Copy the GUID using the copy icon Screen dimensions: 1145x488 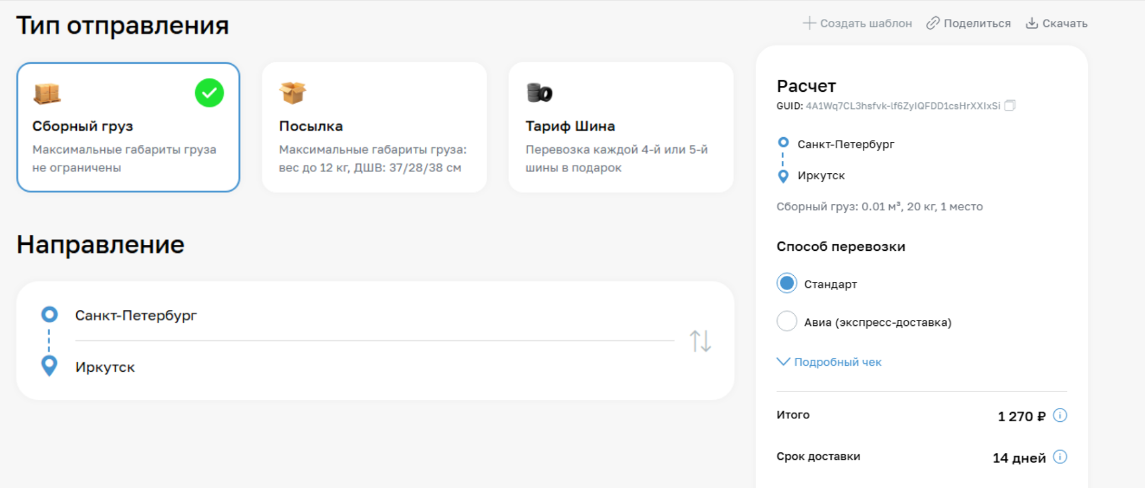tap(1010, 105)
